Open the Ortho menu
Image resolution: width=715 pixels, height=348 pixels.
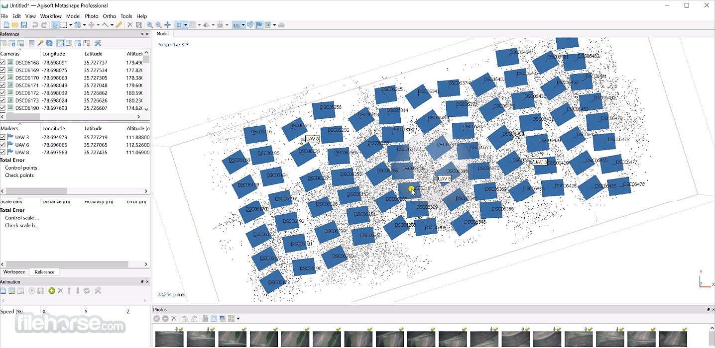click(x=109, y=16)
